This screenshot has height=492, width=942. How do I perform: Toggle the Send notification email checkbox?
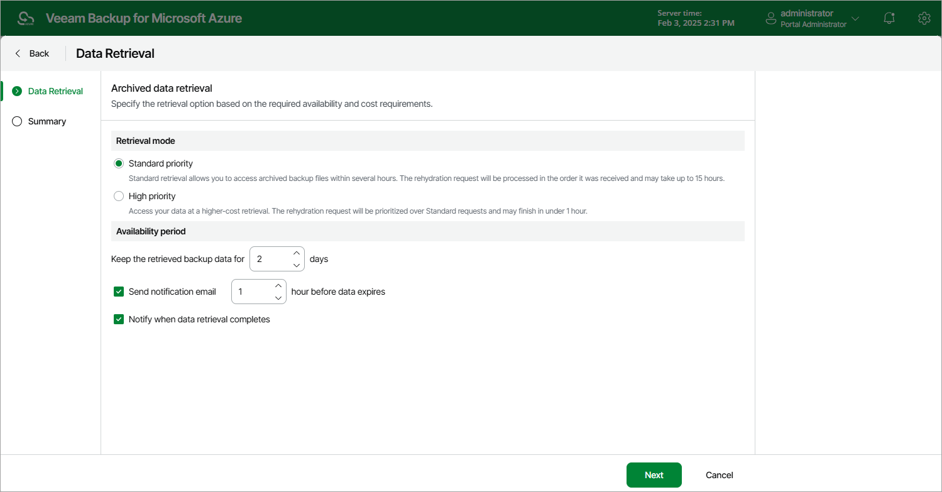119,292
